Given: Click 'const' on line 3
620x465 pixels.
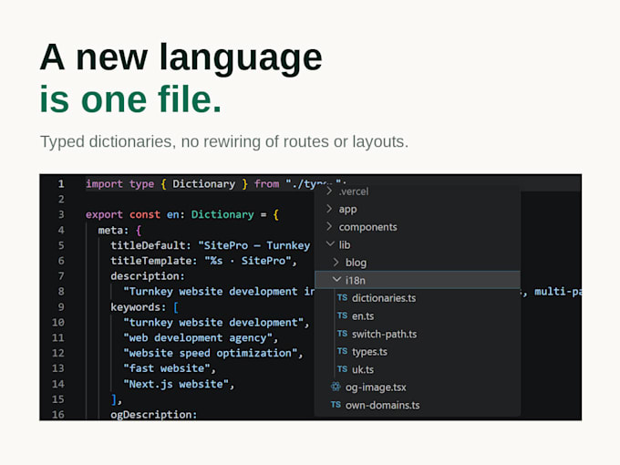Looking at the screenshot, I should (x=145, y=214).
